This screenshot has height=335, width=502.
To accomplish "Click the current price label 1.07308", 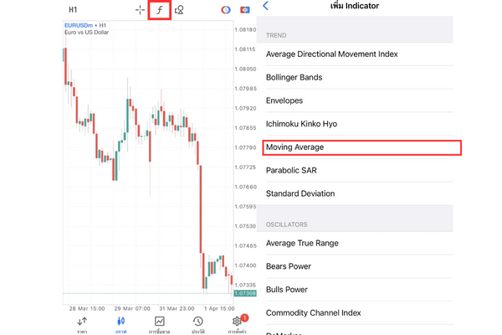I will coord(245,296).
